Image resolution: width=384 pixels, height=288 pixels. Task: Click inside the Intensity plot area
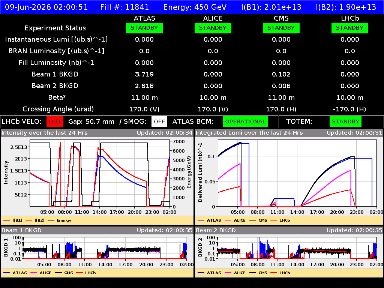coord(100,173)
